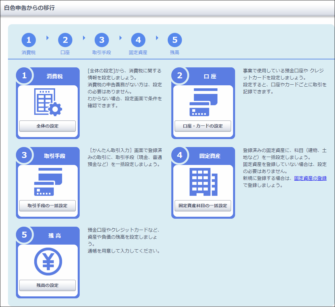Click 取引手段の一括設定 button

coord(47,206)
